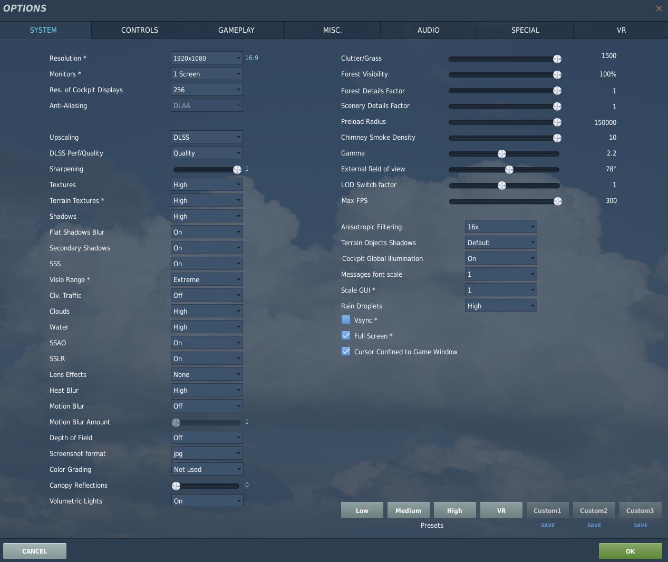Enable the Vsync checkbox
The width and height of the screenshot is (668, 562).
click(346, 319)
